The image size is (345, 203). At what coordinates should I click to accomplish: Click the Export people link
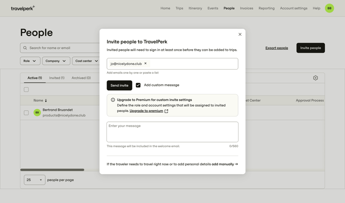[276, 48]
